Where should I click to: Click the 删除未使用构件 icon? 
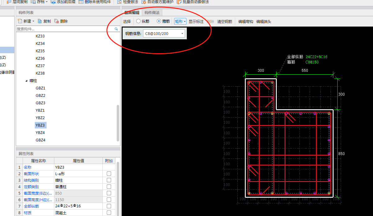[x=81, y=2]
